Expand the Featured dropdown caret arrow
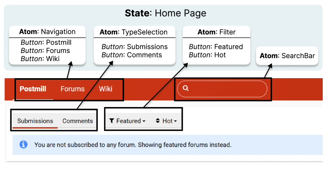 pos(144,121)
